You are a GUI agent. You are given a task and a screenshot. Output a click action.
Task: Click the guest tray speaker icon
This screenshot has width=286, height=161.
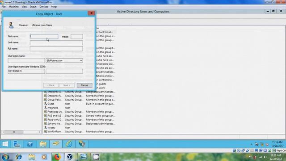click(x=267, y=144)
